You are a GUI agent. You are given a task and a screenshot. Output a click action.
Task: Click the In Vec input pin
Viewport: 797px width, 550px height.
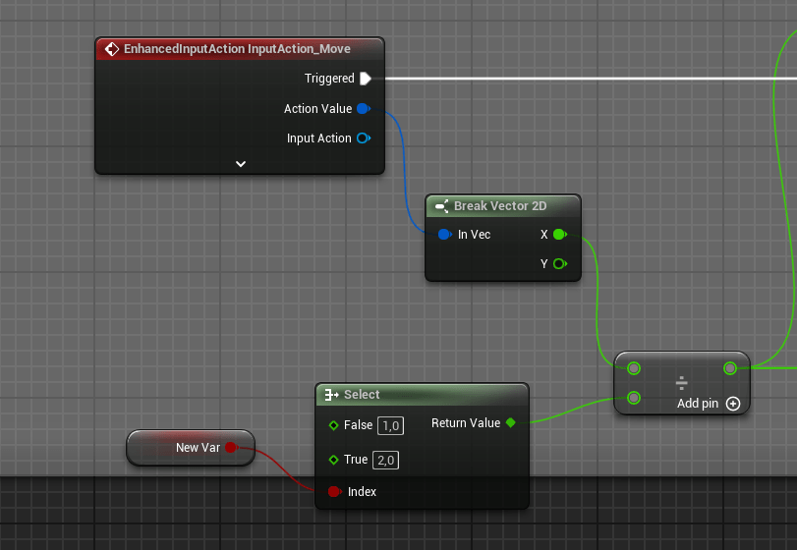click(445, 235)
